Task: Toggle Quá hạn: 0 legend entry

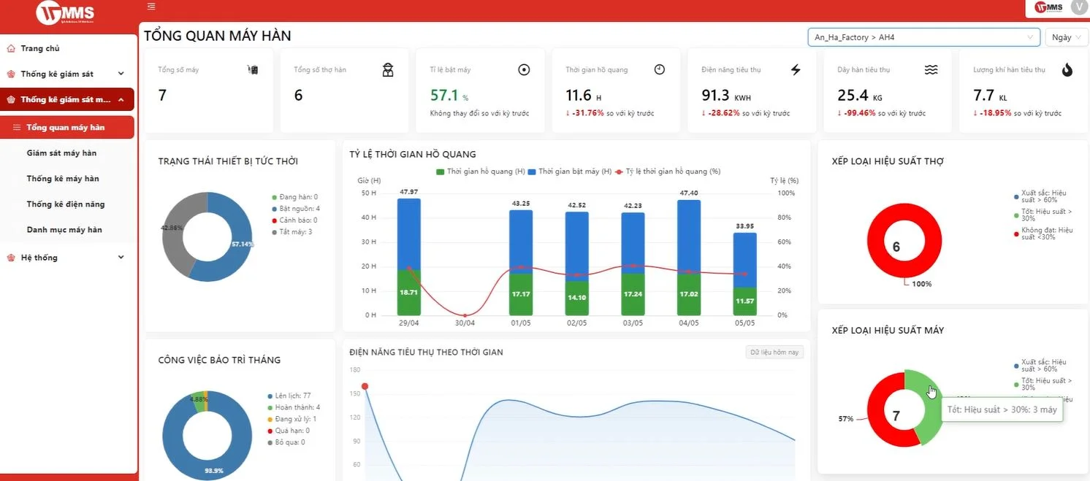Action: (x=288, y=431)
